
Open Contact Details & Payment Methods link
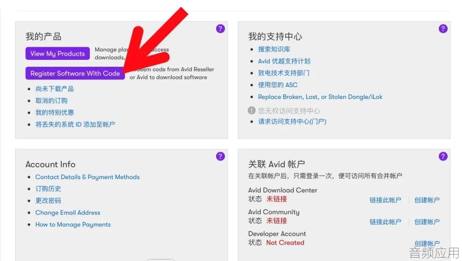click(x=88, y=177)
